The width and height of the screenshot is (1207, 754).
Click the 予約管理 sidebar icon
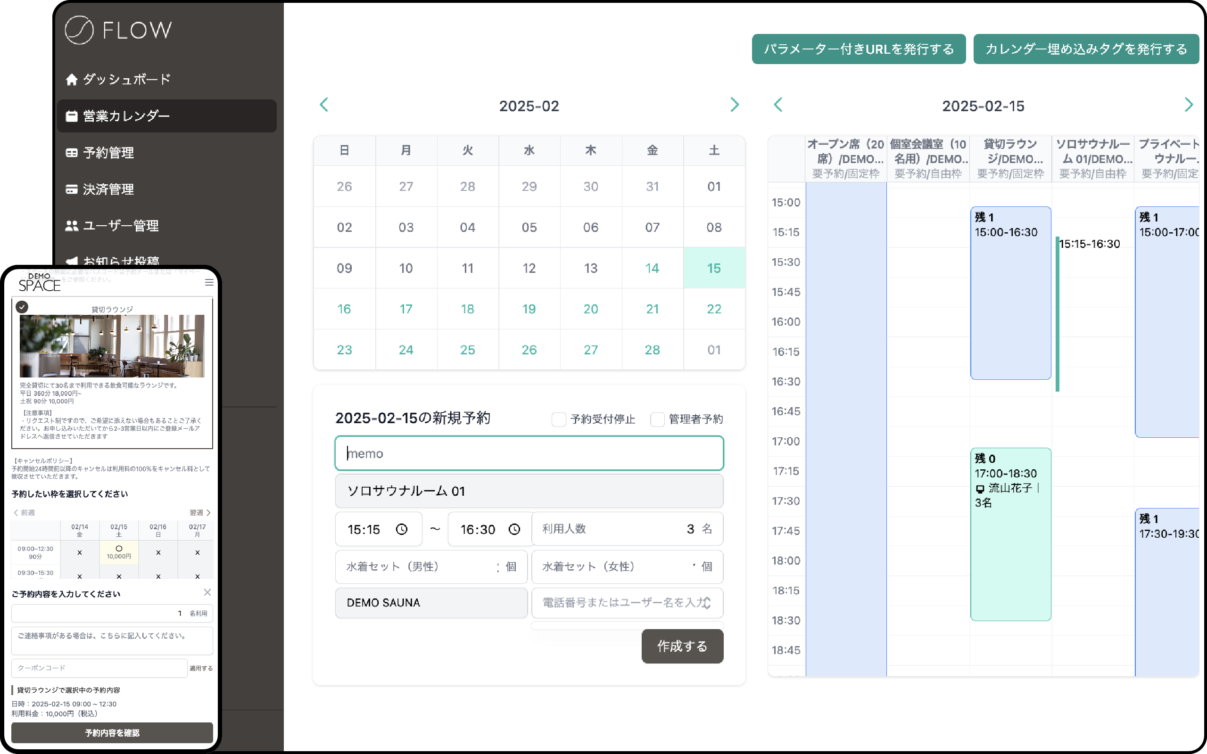pos(71,153)
